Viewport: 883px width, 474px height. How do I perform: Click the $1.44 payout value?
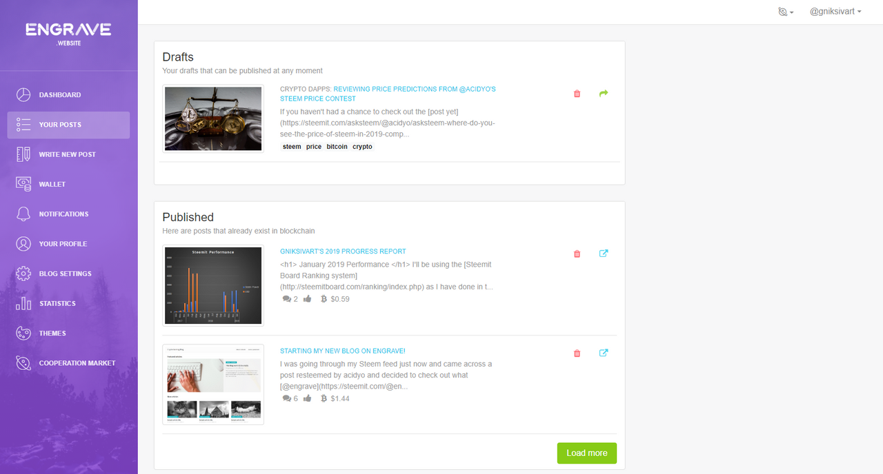340,398
